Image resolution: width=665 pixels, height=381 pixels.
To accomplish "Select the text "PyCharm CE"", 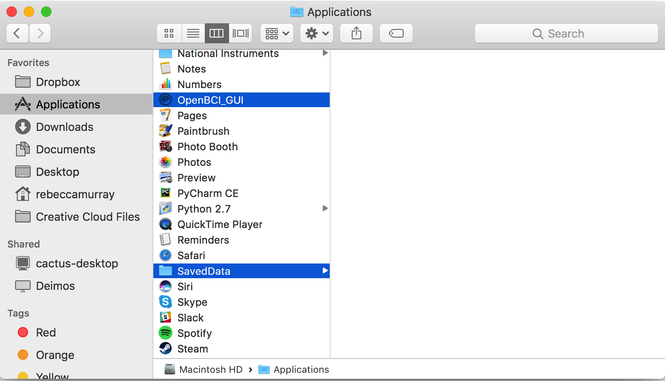I will pyautogui.click(x=208, y=194).
